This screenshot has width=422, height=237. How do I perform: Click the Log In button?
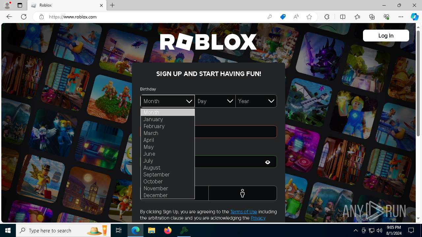[x=386, y=36]
